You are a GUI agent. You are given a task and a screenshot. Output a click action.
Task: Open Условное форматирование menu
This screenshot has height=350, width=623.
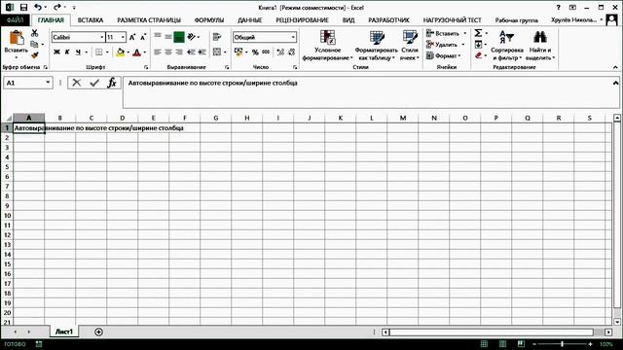[x=327, y=46]
